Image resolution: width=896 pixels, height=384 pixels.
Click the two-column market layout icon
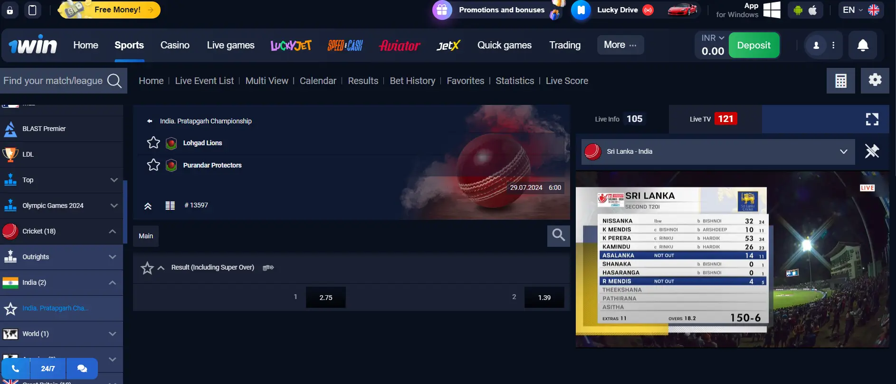[x=170, y=206]
